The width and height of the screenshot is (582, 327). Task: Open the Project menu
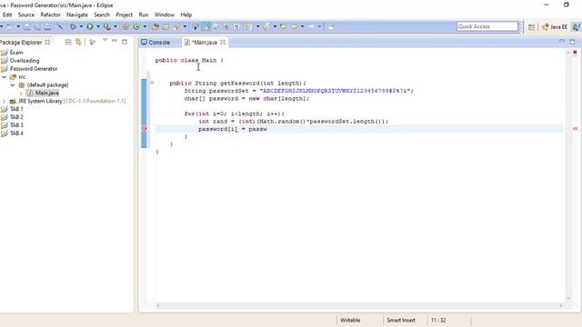coord(124,15)
